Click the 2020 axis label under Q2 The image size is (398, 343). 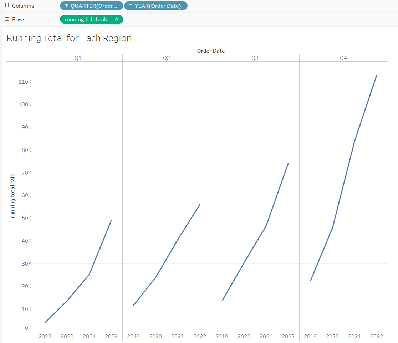pyautogui.click(x=155, y=337)
